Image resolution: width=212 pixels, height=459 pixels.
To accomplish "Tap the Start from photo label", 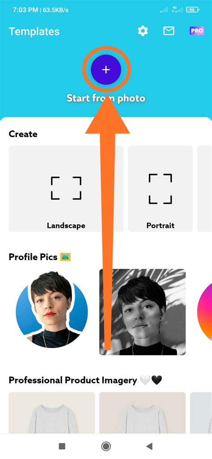I will pyautogui.click(x=106, y=98).
